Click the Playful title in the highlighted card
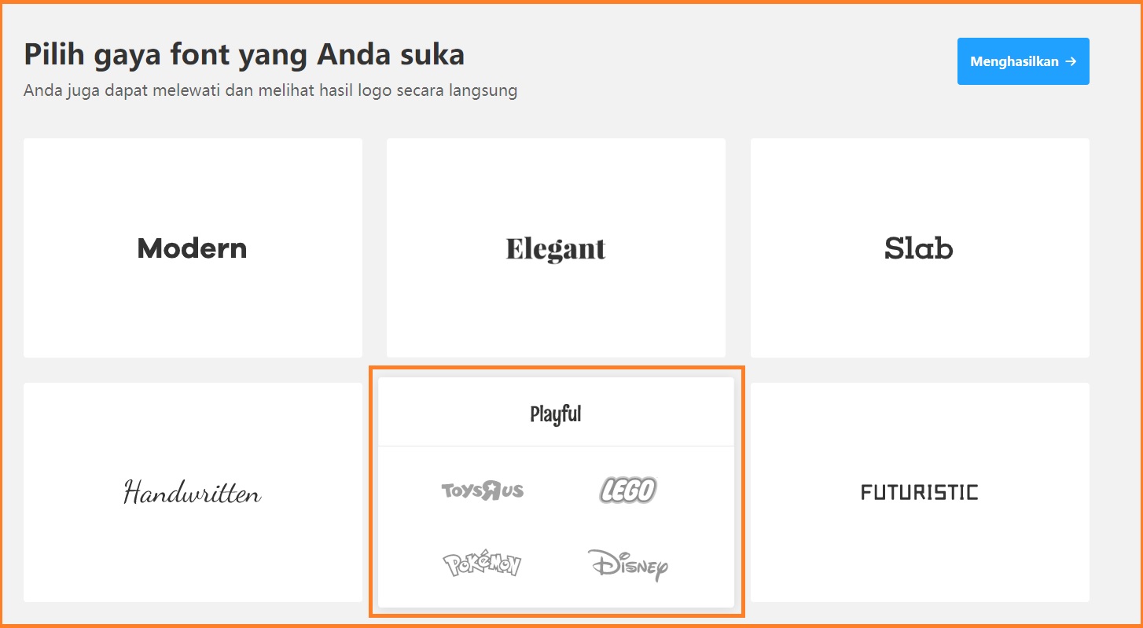Screen dimensions: 1143x628 (x=556, y=414)
